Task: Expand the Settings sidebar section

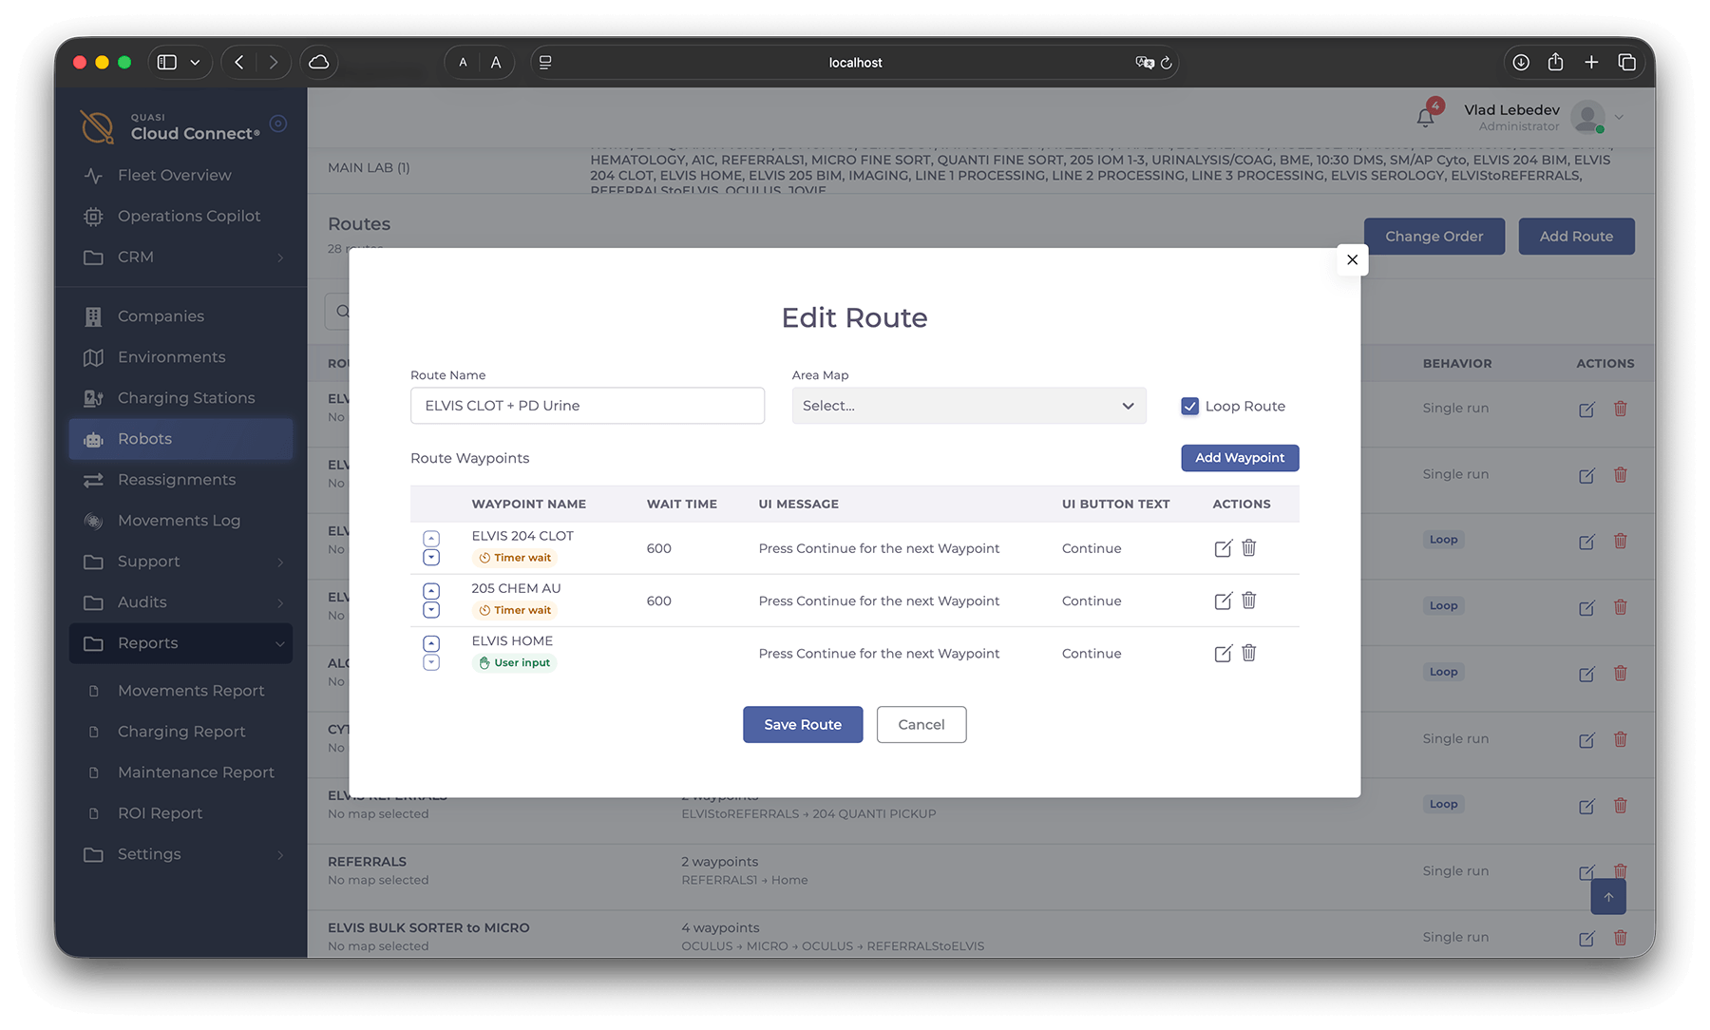Action: coord(180,854)
